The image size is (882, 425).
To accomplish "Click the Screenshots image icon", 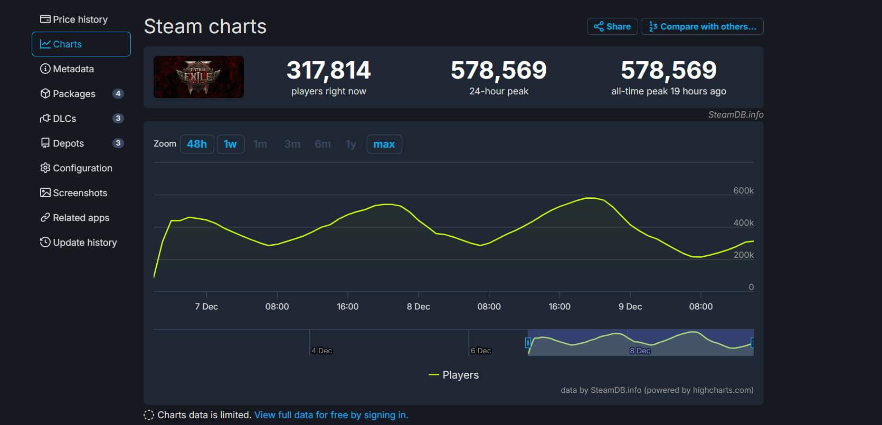I will [45, 192].
